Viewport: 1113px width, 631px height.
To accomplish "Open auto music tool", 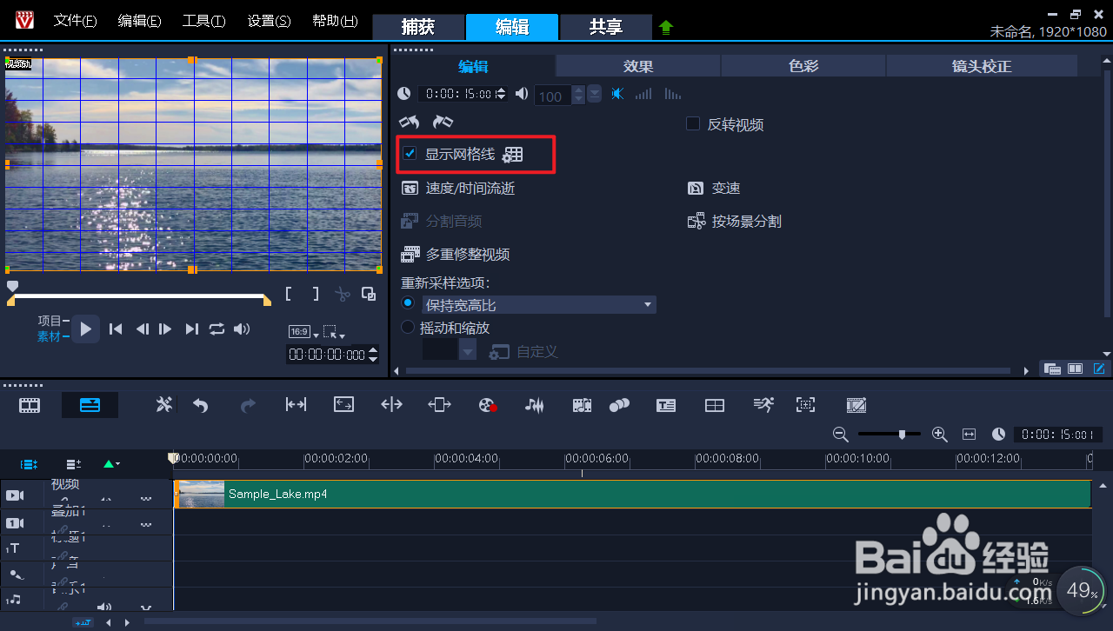I will click(x=582, y=405).
